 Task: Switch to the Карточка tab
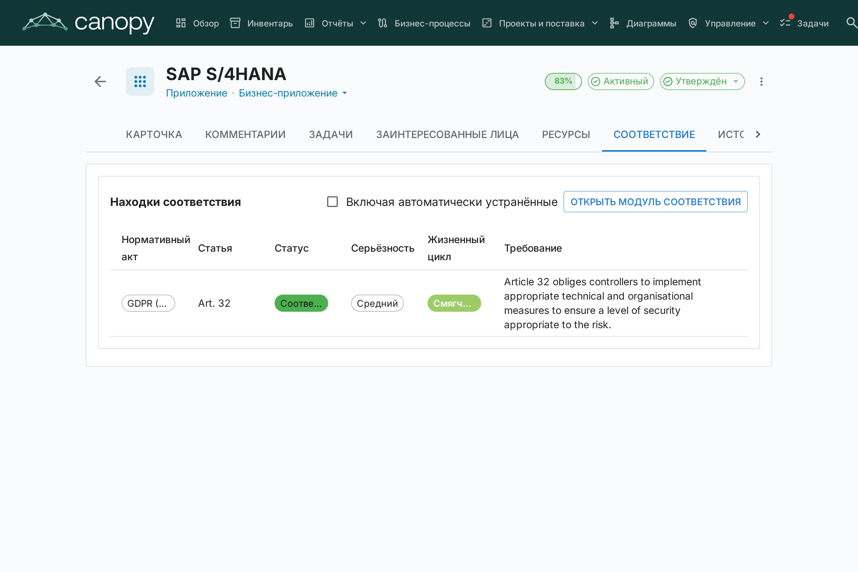pos(154,134)
